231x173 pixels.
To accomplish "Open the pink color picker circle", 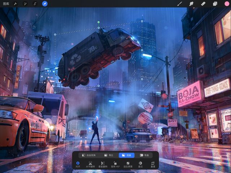I will pos(227,4).
